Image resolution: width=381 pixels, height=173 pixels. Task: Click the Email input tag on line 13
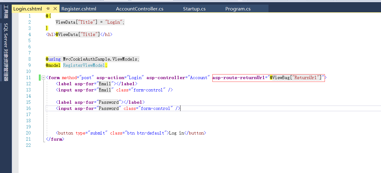point(114,90)
